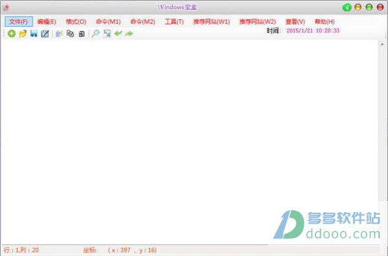The height and width of the screenshot is (256, 388).
Task: Click the Paste clipboard icon
Action: (x=81, y=34)
